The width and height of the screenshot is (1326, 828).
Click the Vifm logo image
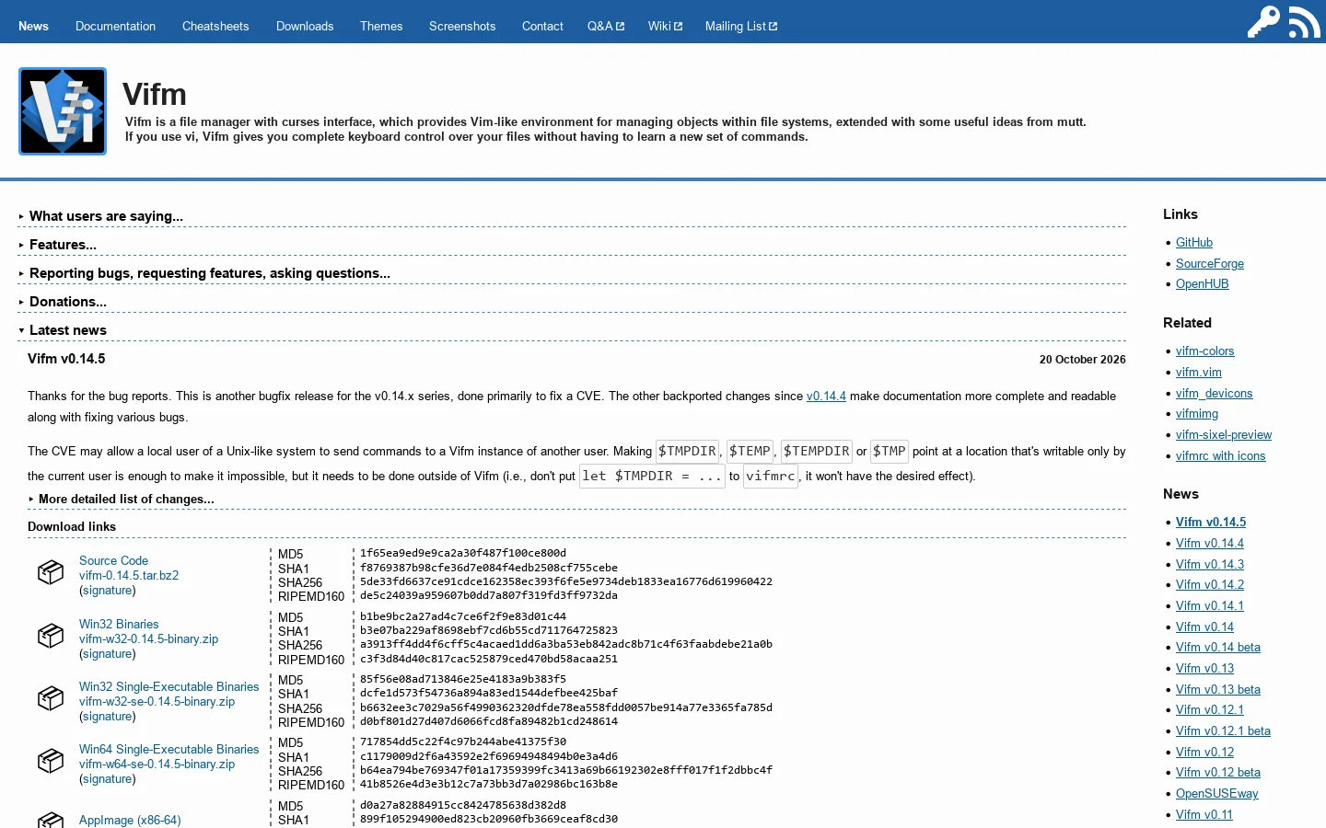63,111
